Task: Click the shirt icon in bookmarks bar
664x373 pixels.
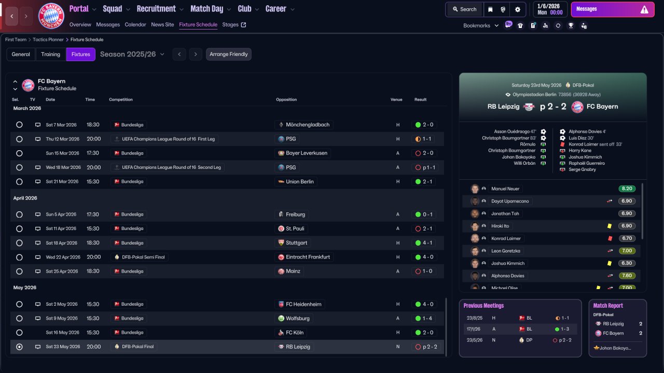Action: pos(520,25)
